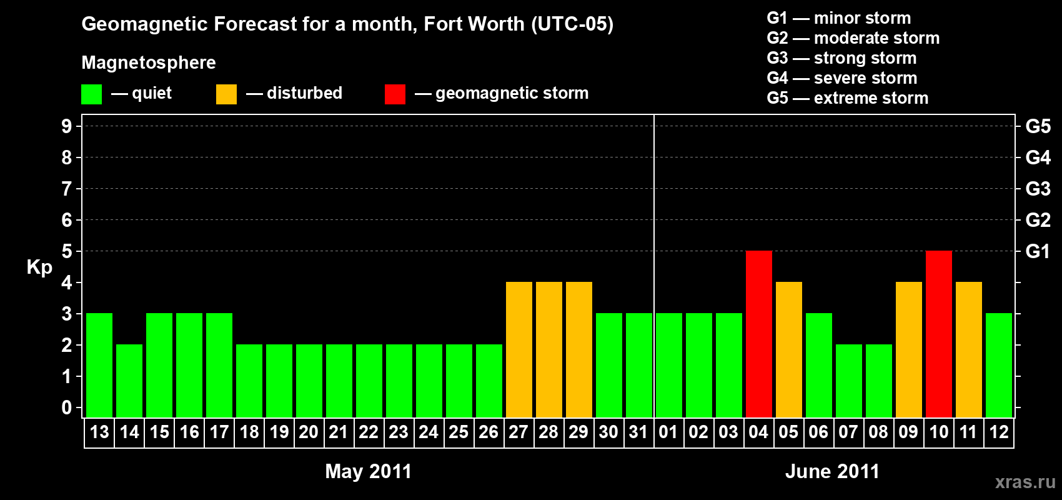Select the orange bar for May 29
Viewport: 1062px width, 500px height.
tap(579, 349)
